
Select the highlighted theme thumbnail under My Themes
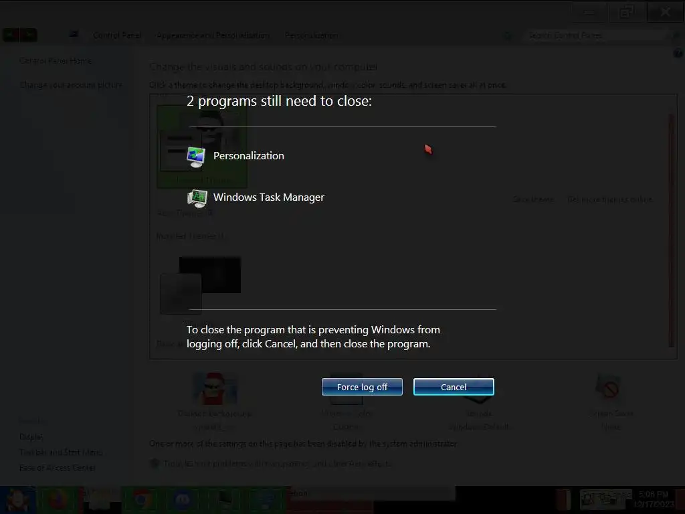[202, 147]
